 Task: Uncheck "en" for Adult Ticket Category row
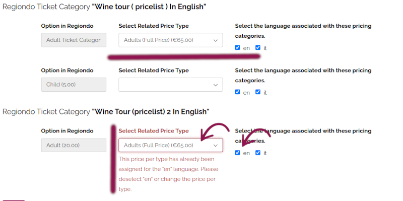click(x=237, y=47)
